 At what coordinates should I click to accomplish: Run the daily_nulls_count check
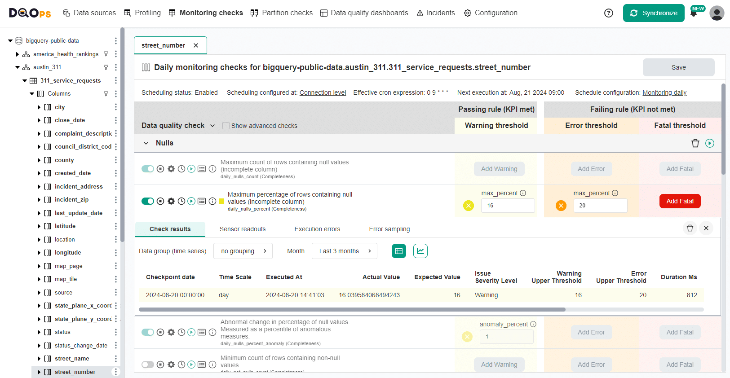(191, 169)
